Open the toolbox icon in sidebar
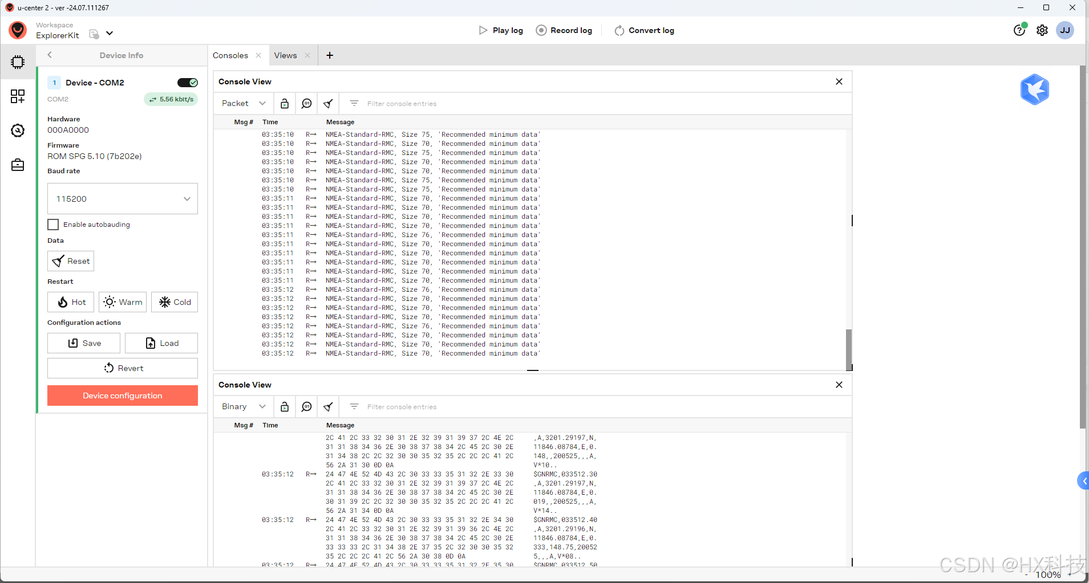1089x583 pixels. click(x=18, y=165)
